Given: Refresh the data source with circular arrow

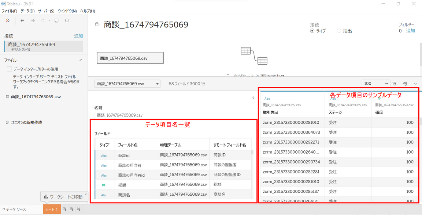Looking at the screenshot, I should (x=67, y=21).
